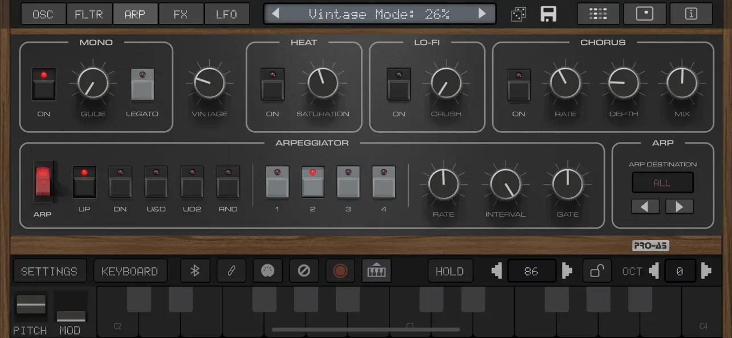The image size is (732, 338).
Task: Click the CRUSH knob
Action: [x=446, y=83]
